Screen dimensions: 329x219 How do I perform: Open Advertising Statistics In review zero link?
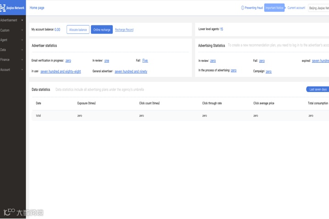point(213,61)
